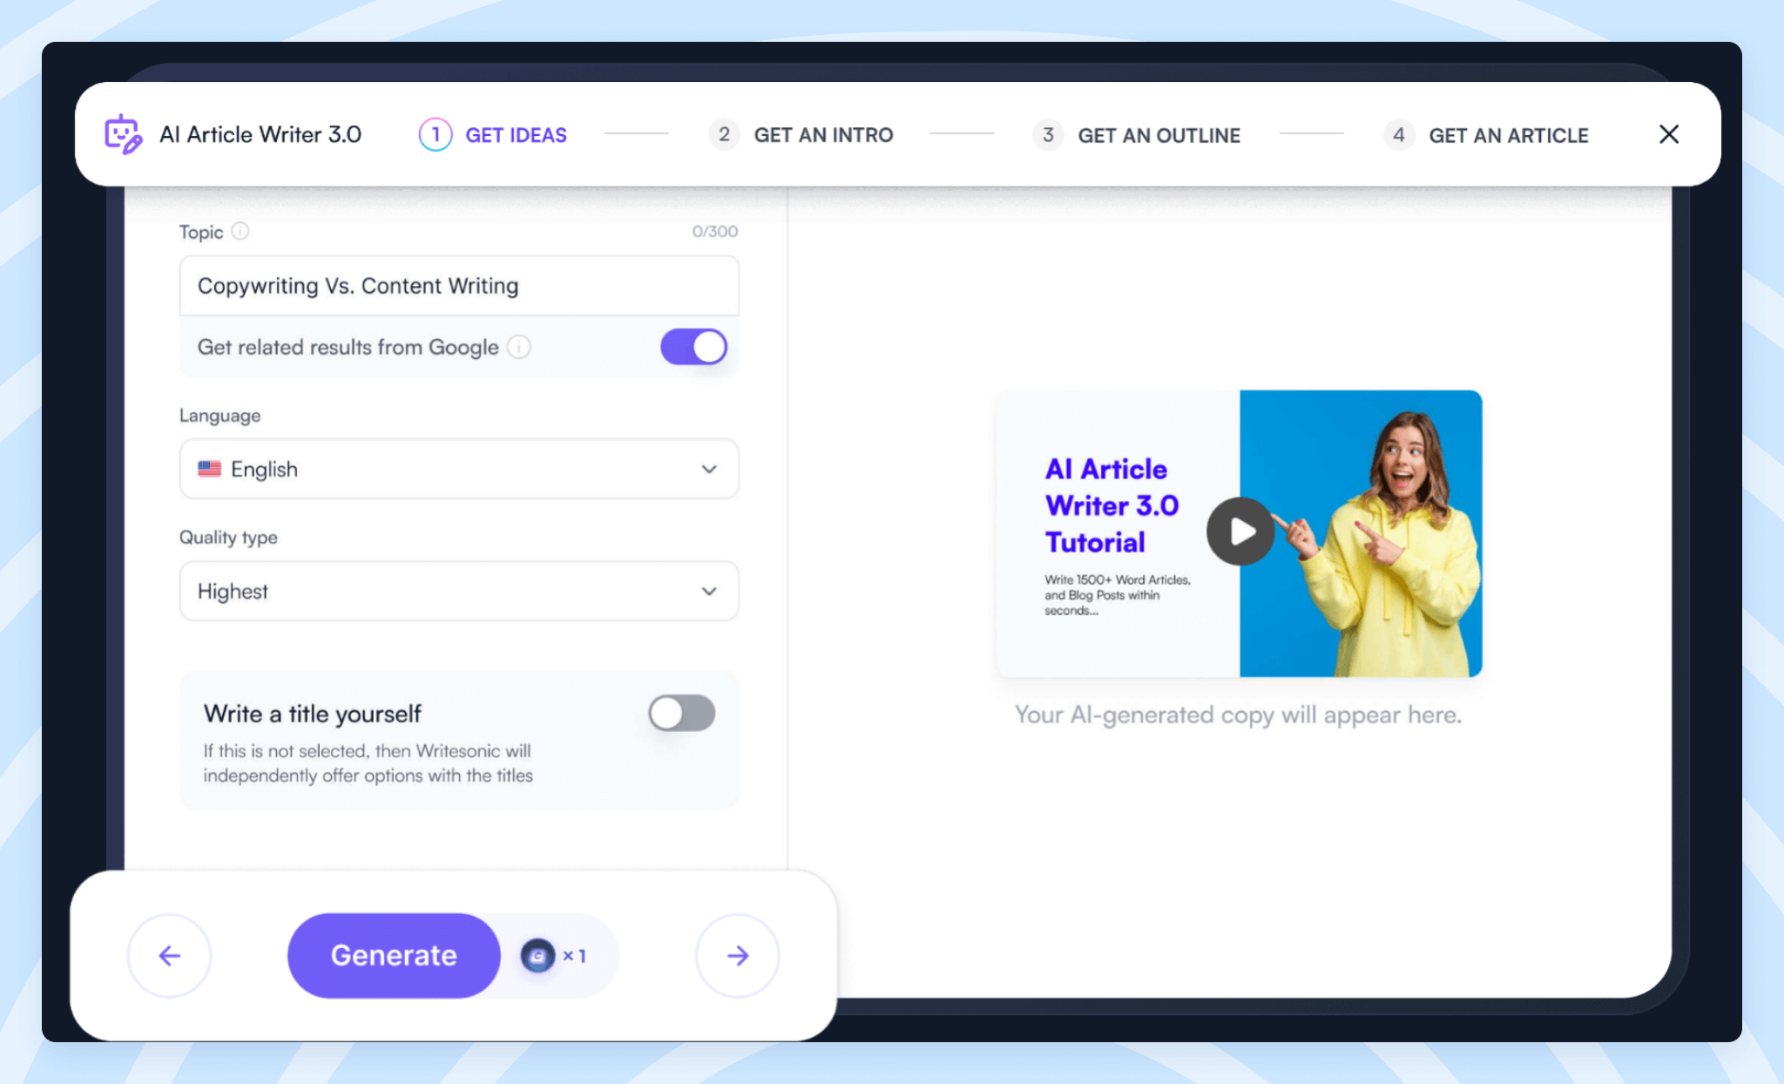
Task: Click the Generate button
Action: [x=394, y=955]
